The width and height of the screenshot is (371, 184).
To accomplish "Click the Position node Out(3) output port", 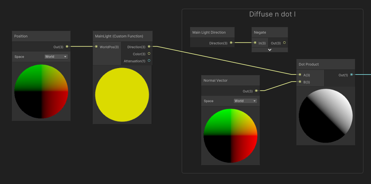I will click(x=67, y=47).
